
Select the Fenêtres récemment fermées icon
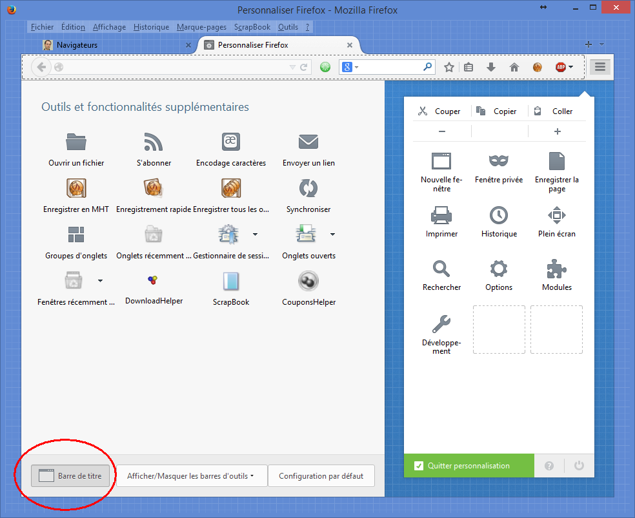pos(74,281)
